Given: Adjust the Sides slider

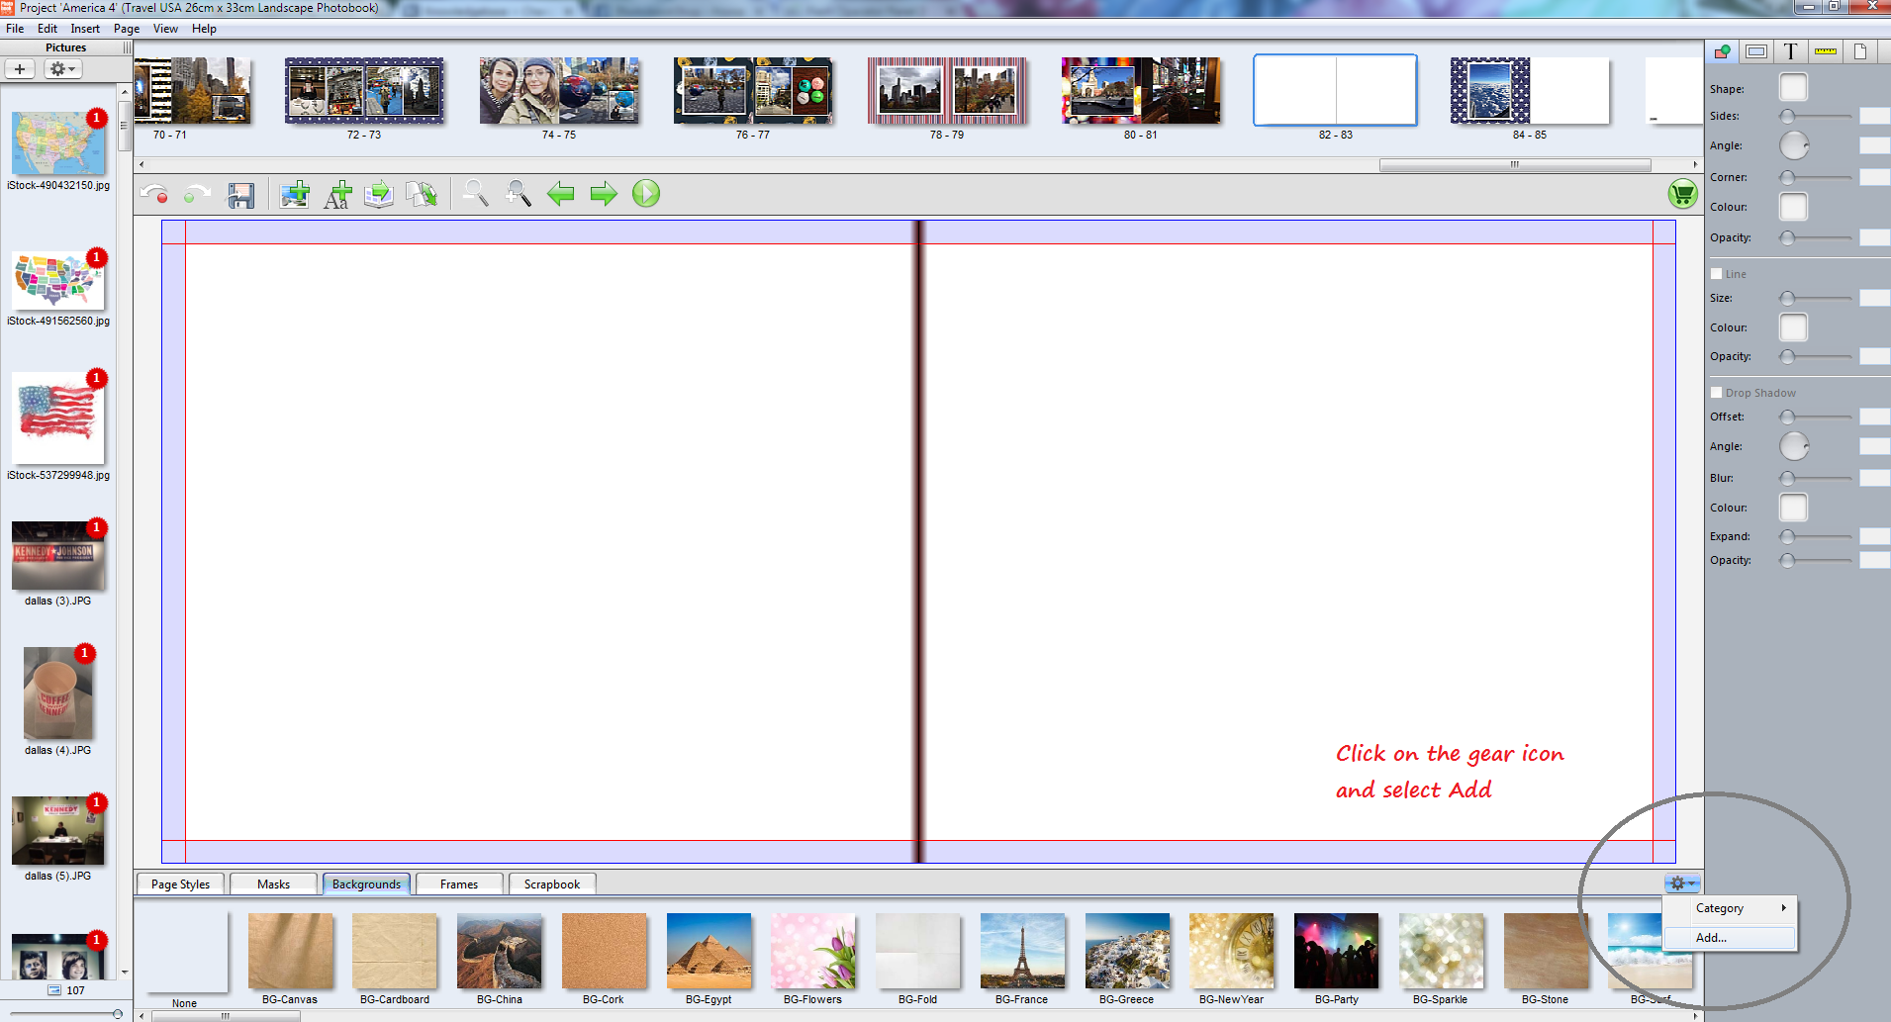Looking at the screenshot, I should 1816,117.
